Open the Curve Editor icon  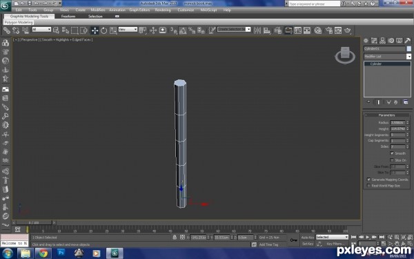click(x=297, y=30)
